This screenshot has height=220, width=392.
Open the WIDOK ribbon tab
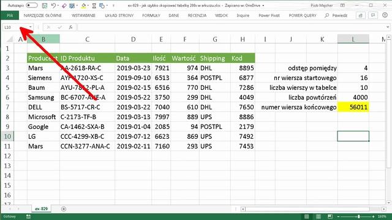[221, 15]
